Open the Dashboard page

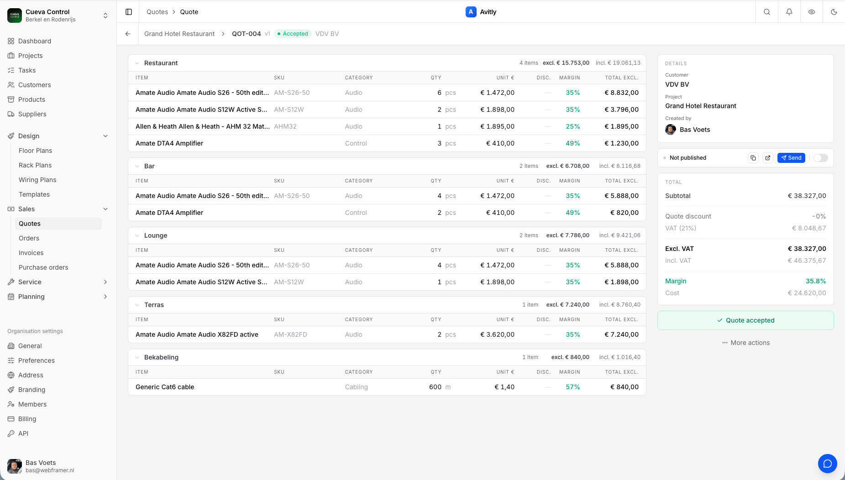(x=35, y=41)
